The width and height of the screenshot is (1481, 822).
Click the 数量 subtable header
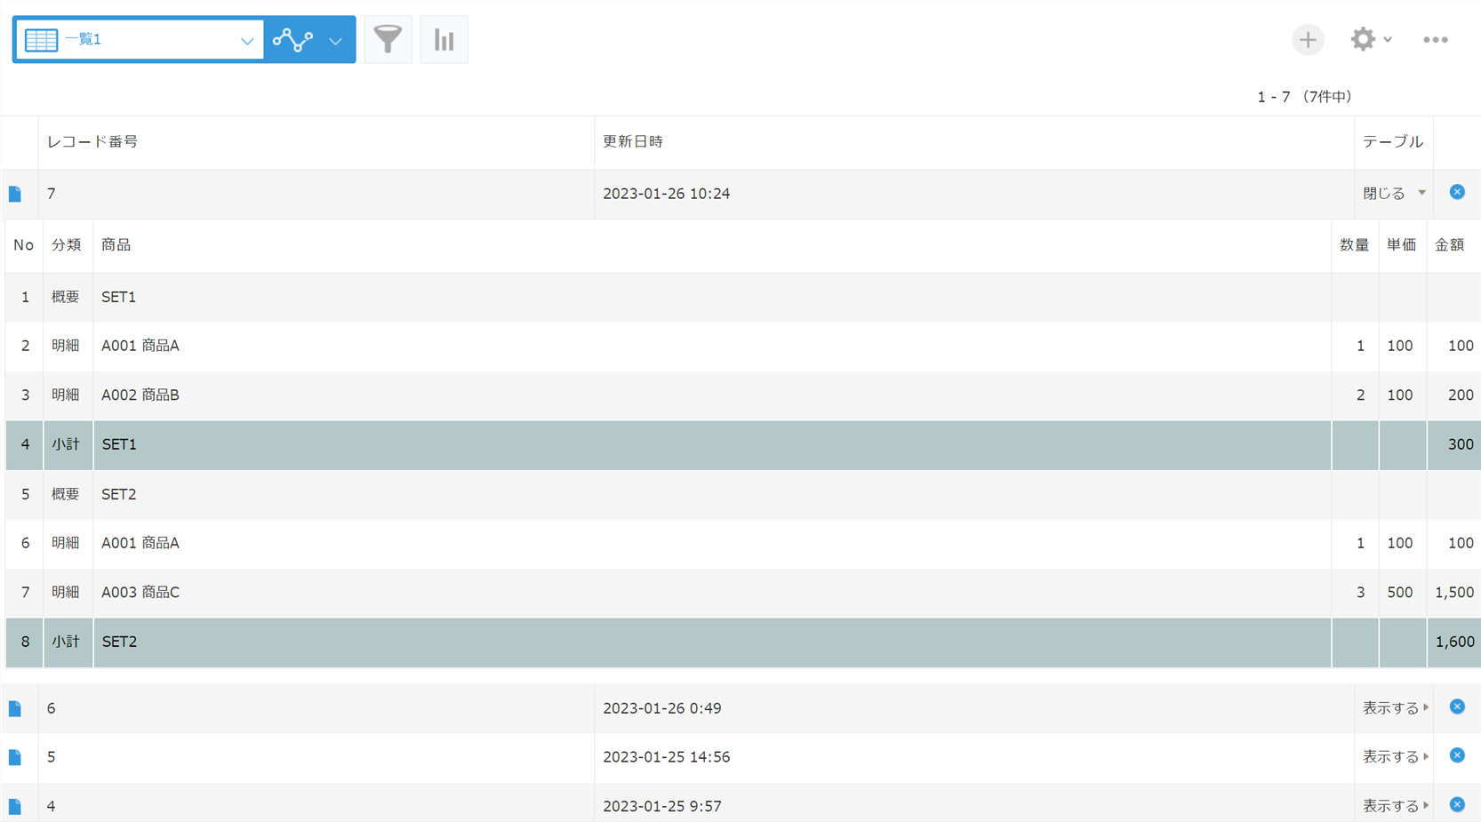pyautogui.click(x=1354, y=244)
